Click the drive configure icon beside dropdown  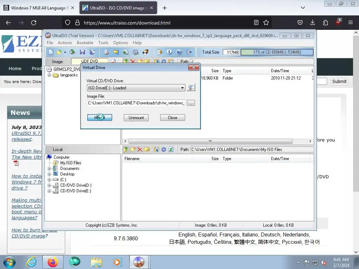click(x=191, y=88)
